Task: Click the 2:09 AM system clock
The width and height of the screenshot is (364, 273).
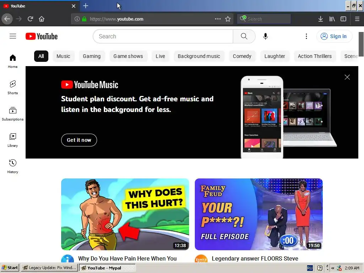Action: tap(352, 268)
